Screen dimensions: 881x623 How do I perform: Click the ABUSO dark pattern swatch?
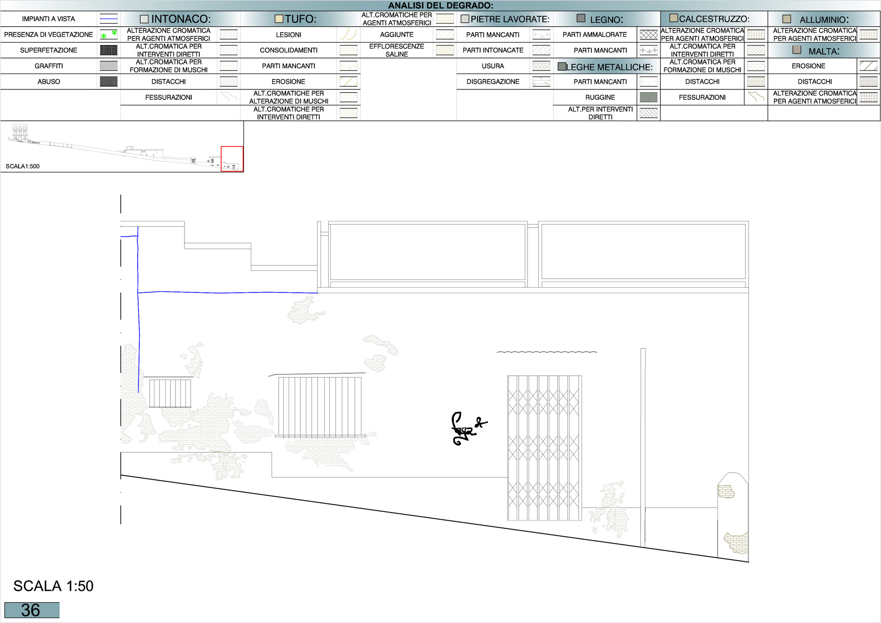(108, 82)
